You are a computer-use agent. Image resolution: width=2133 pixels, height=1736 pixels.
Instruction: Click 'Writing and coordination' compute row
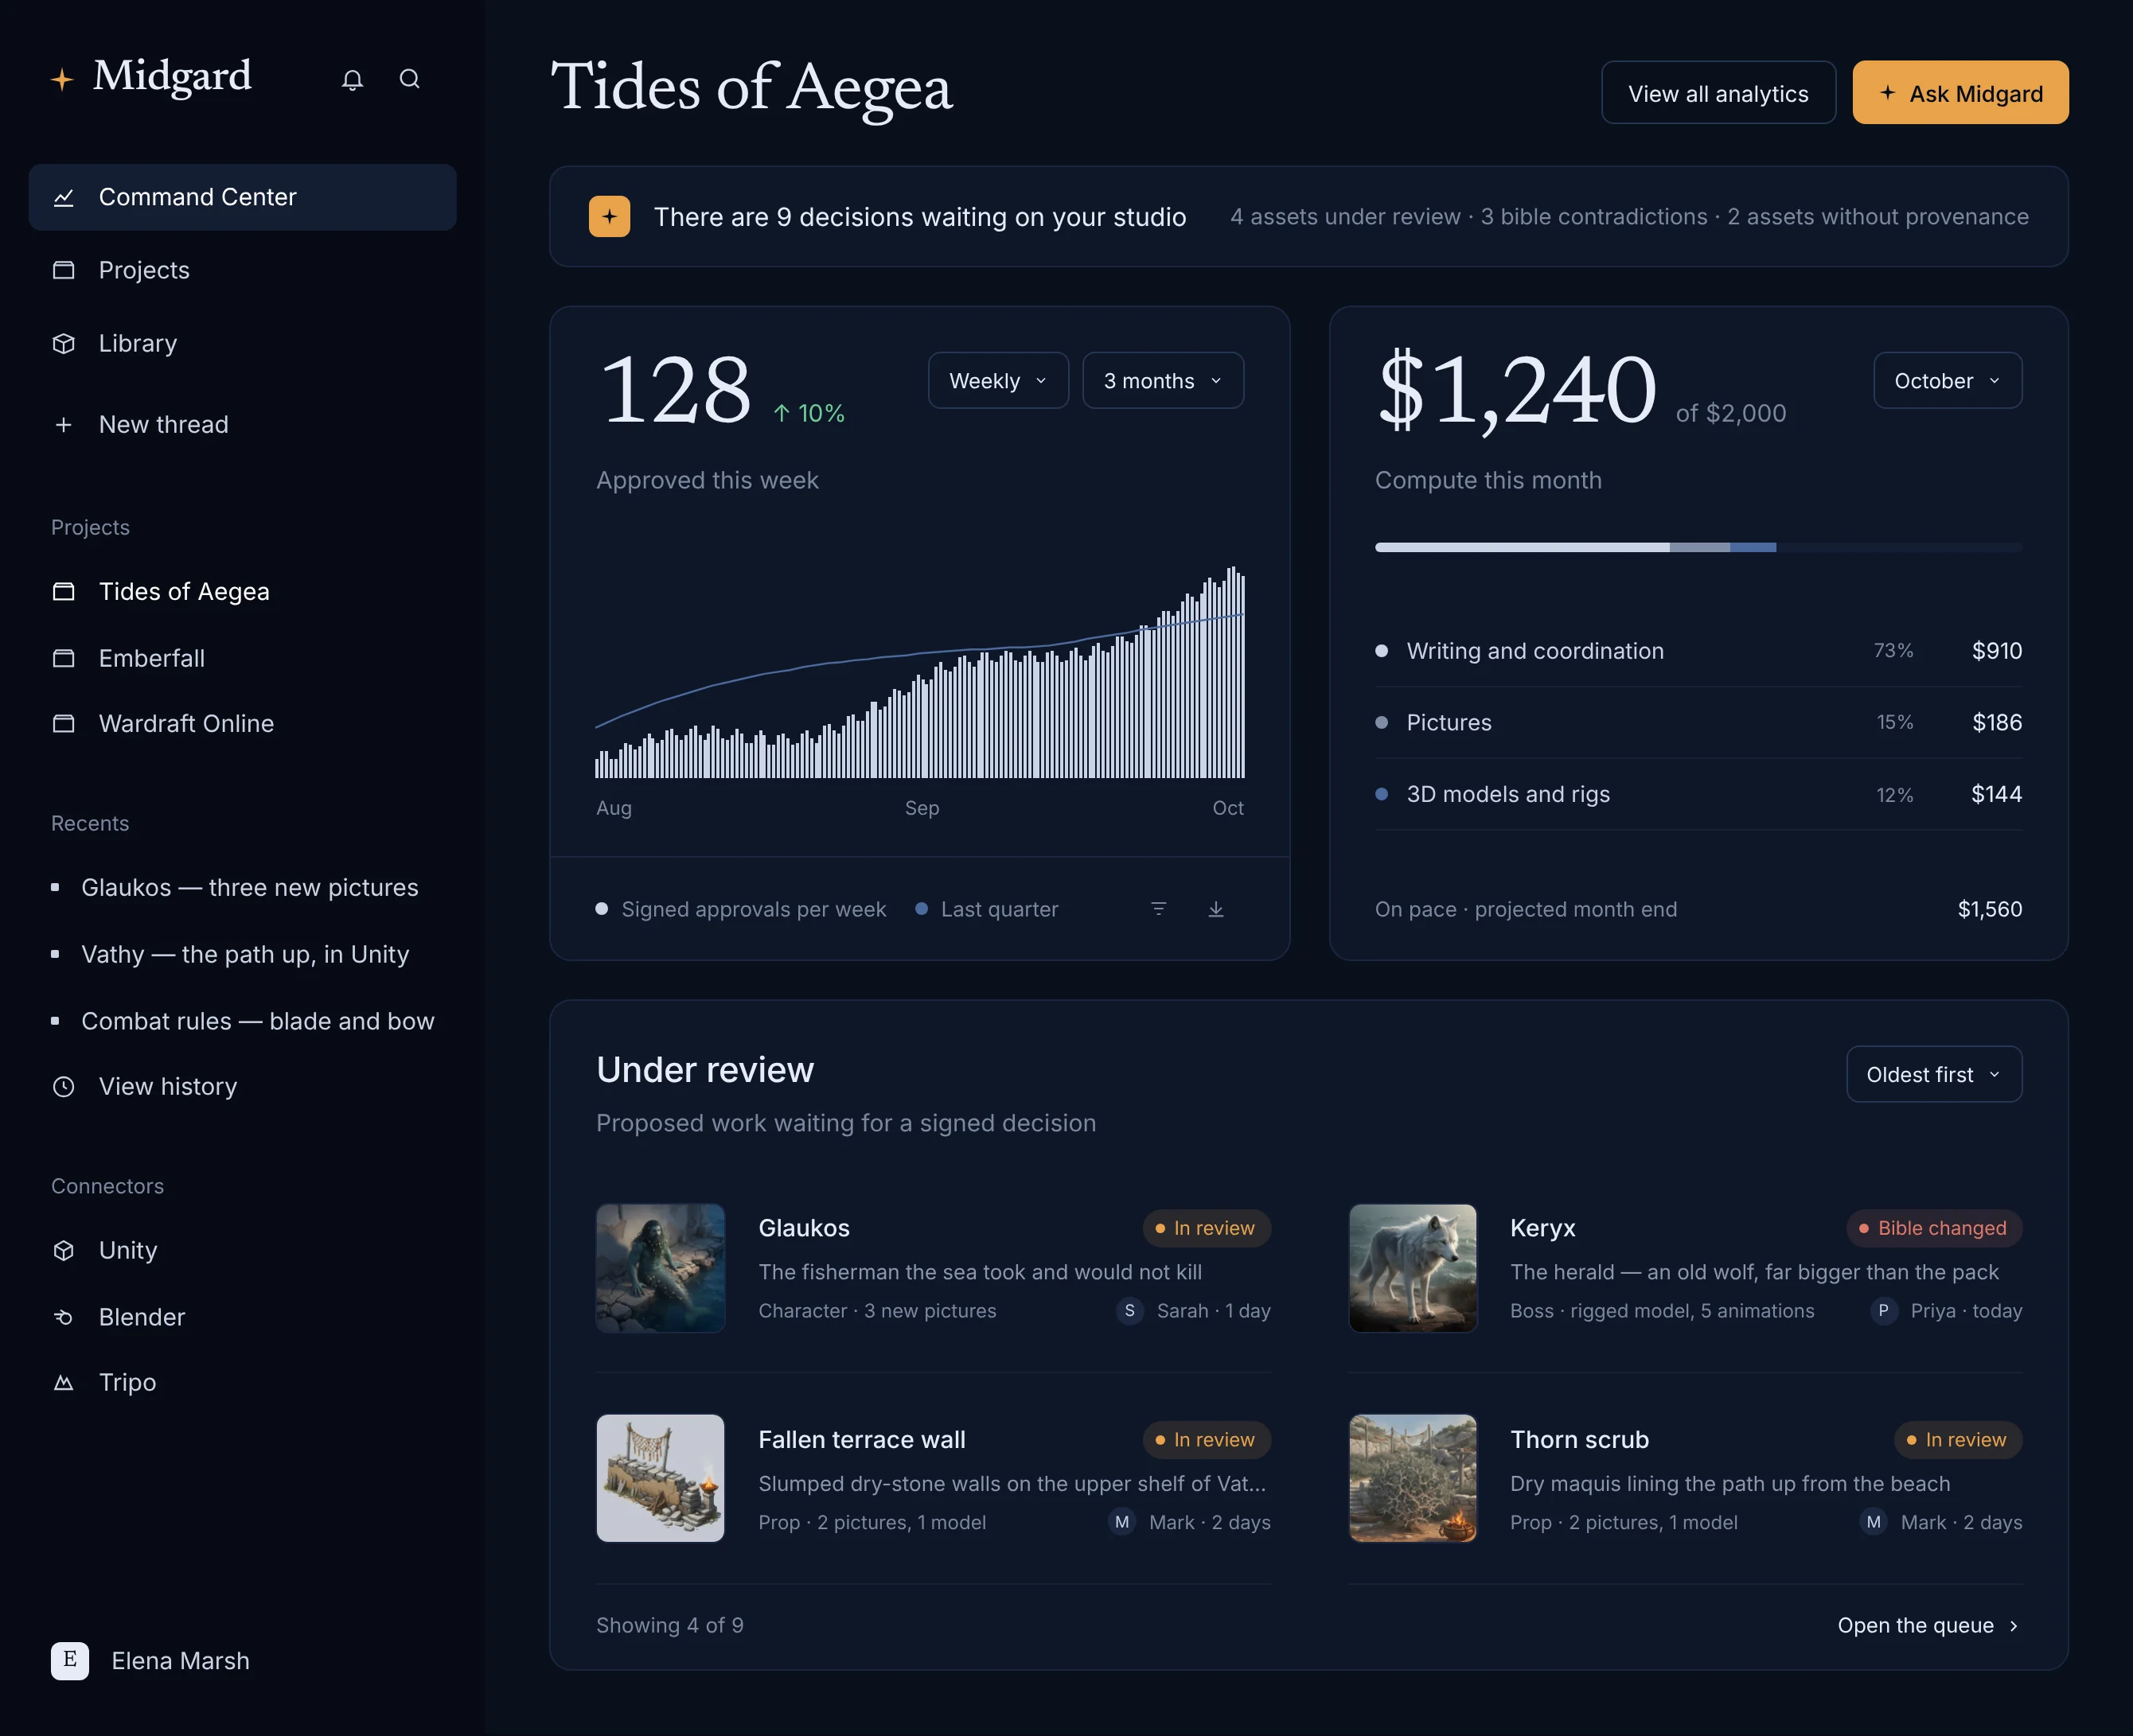tap(1698, 651)
